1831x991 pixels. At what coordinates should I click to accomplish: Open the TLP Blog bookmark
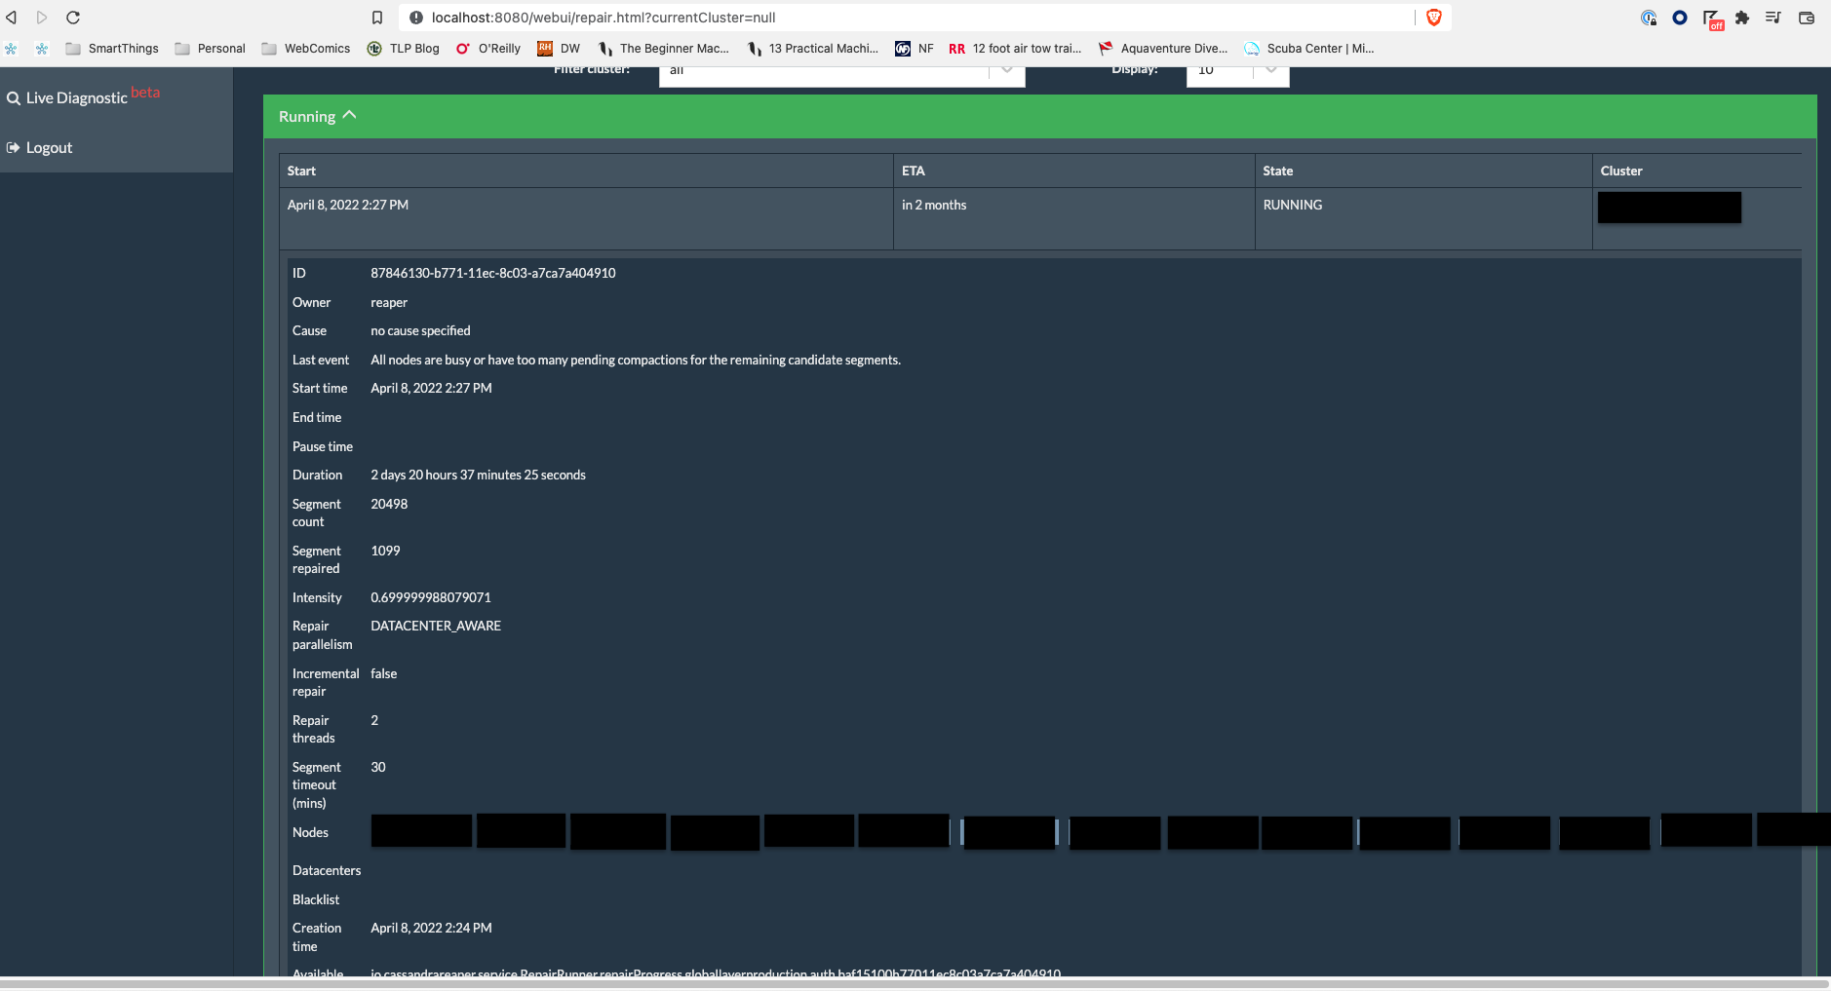pos(403,48)
